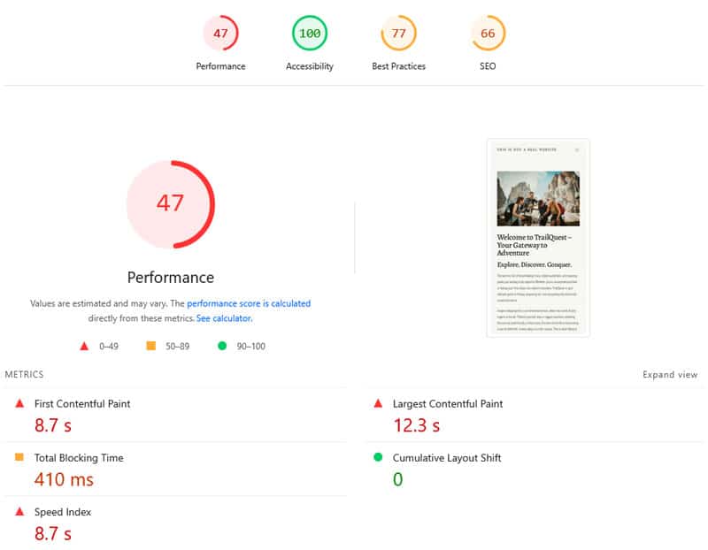Viewport: 708px width, 550px height.
Task: Switch to the Best Practices category label
Action: pyautogui.click(x=398, y=65)
